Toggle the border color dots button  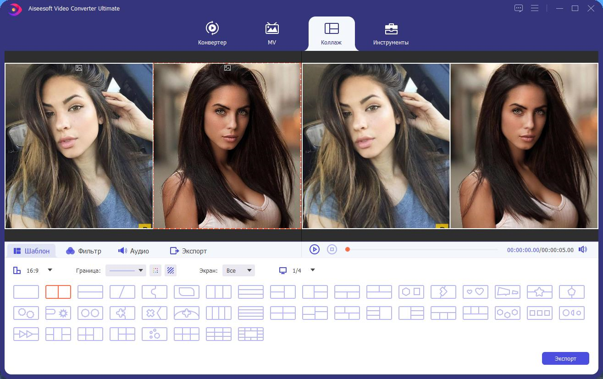pyautogui.click(x=155, y=270)
